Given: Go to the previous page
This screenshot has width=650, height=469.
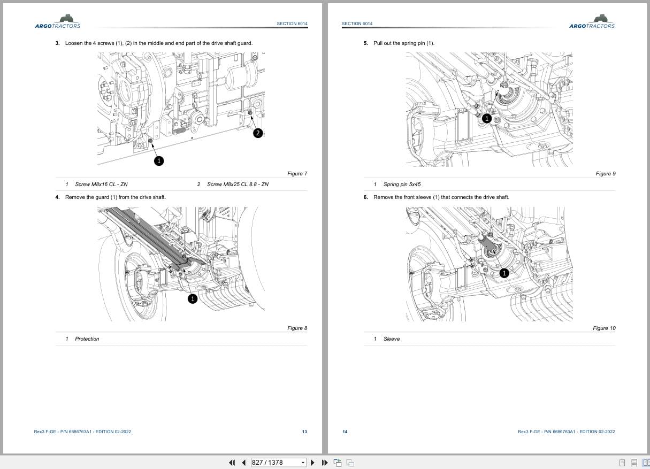Looking at the screenshot, I should [x=244, y=462].
